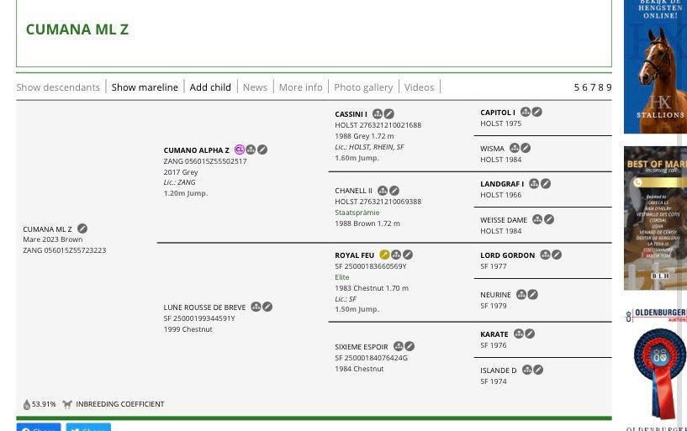
Task: Open the CASSINI I horse page
Action: [x=351, y=114]
